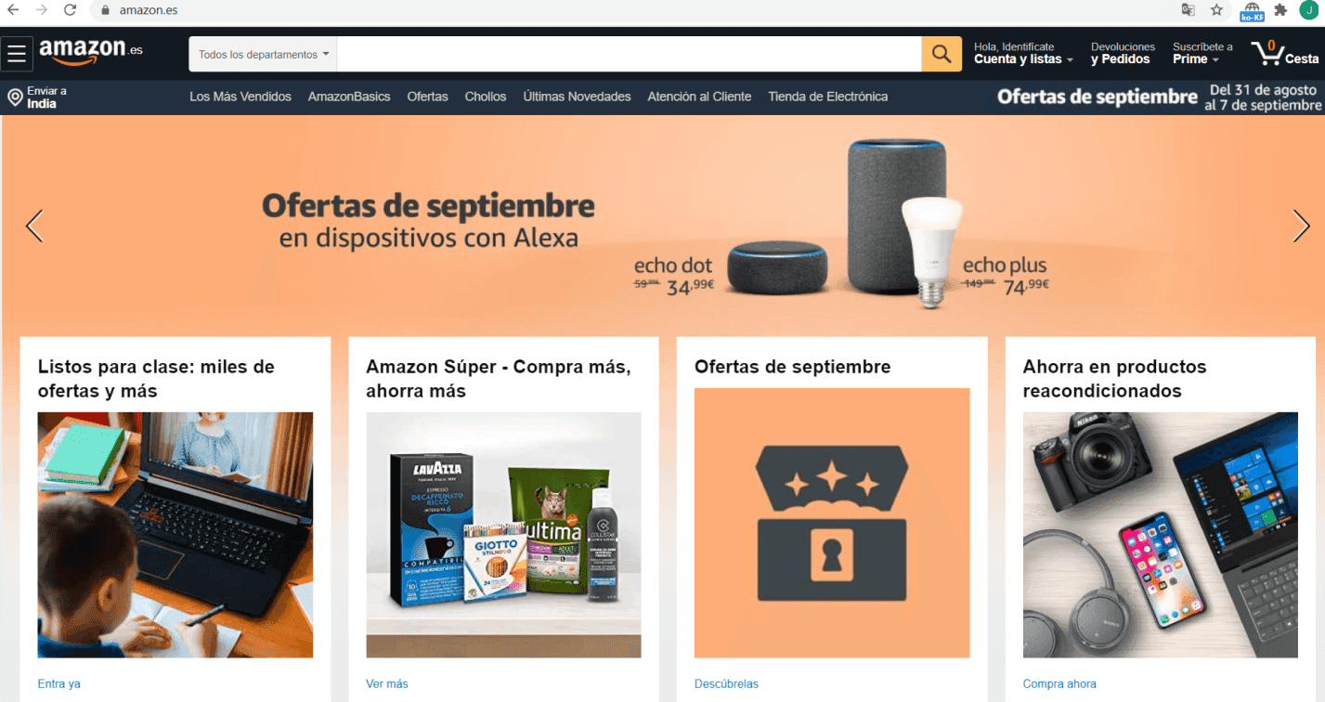Open the Chrome extensions puzzle icon
Image resolution: width=1325 pixels, height=702 pixels.
(1280, 10)
